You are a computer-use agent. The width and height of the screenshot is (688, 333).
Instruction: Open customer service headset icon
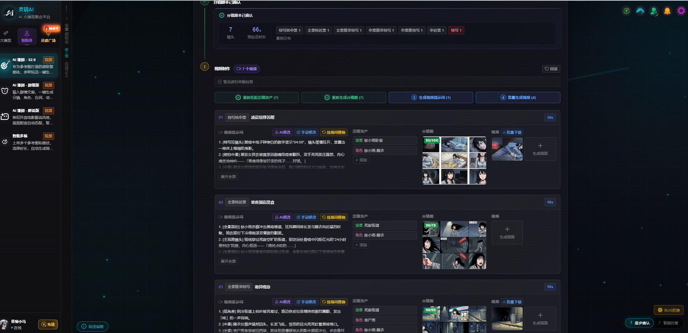[x=640, y=11]
